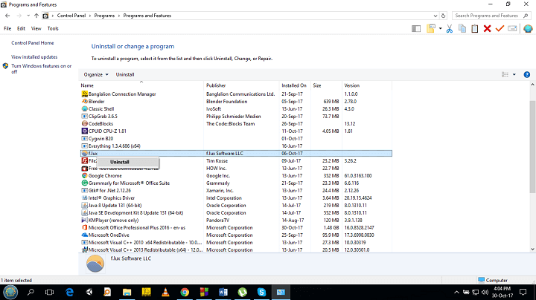Screen dimensions: 536x300
Task: Open the Action Center notifications icon
Action: pos(523,292)
